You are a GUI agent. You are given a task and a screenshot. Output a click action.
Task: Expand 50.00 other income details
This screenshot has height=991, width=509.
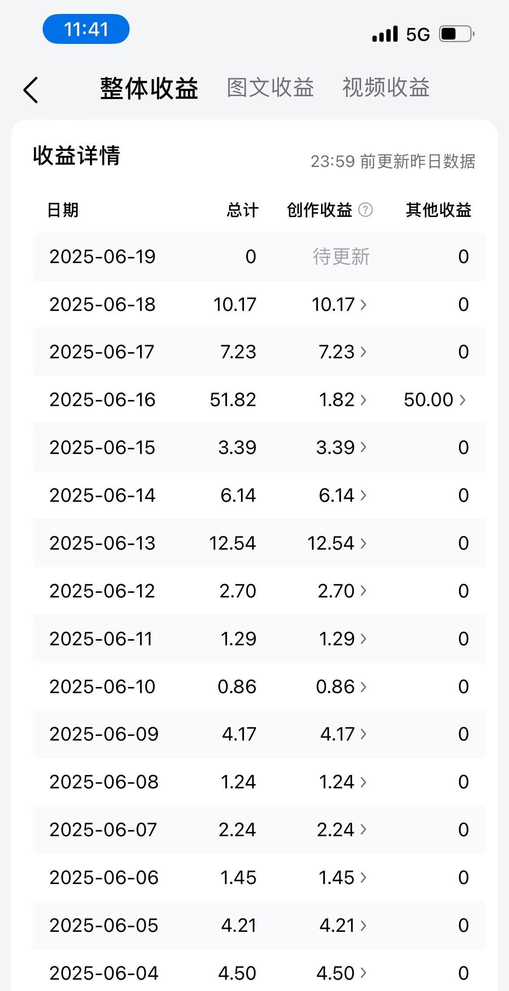(435, 400)
